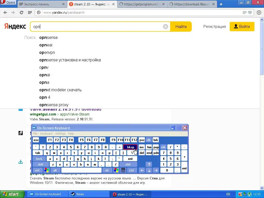
Task: Click the F5 key on On-Screen Keyboard
Action: click(82, 140)
